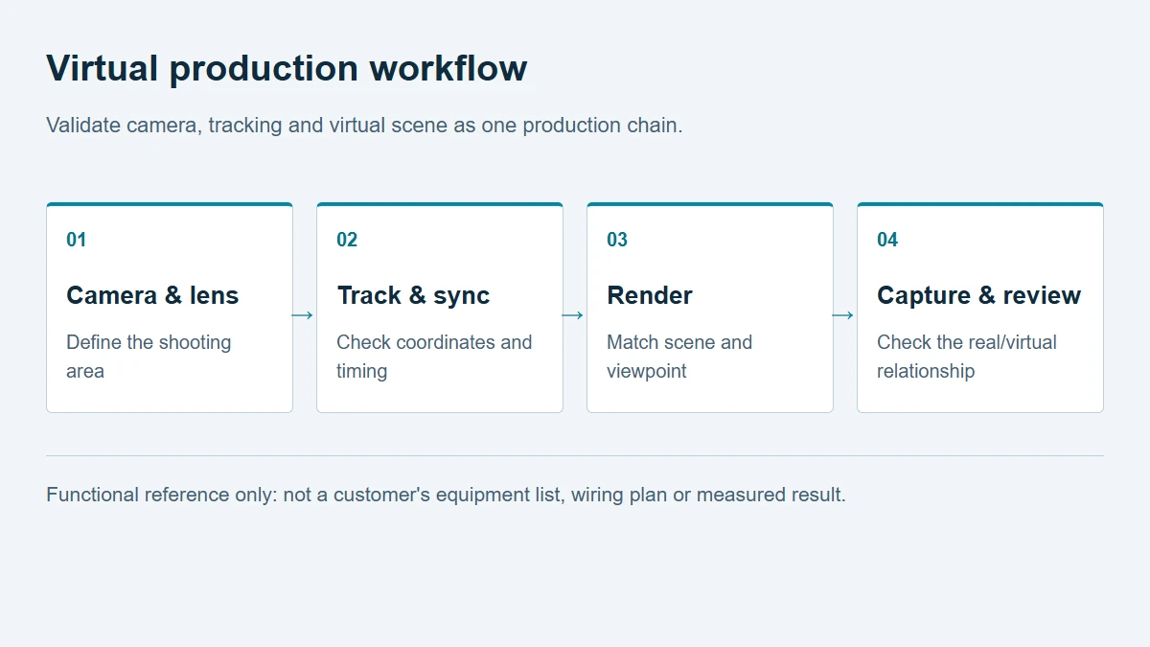1150x647 pixels.
Task: Click the 'Match scene and viewpoint' description
Action: pyautogui.click(x=679, y=357)
